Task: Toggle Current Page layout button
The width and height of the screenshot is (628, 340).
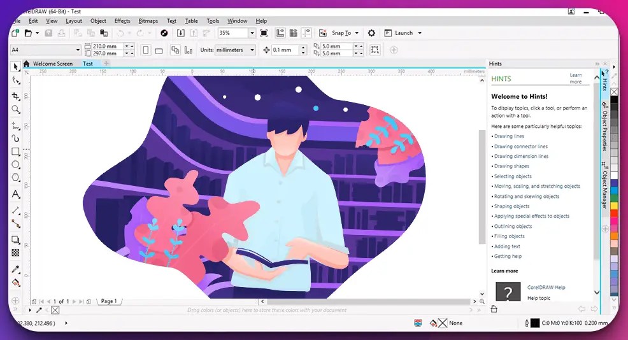Action: [x=189, y=50]
